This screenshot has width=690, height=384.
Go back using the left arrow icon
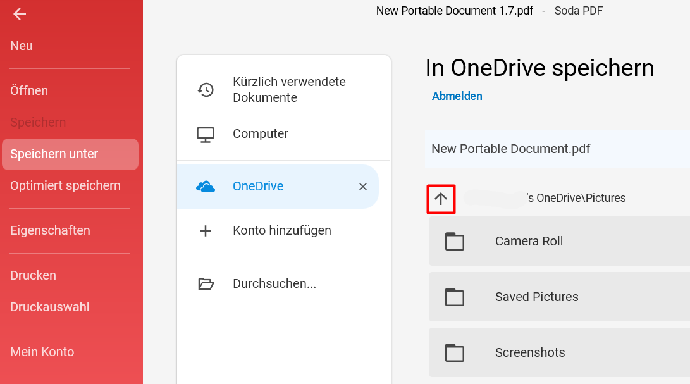click(20, 14)
